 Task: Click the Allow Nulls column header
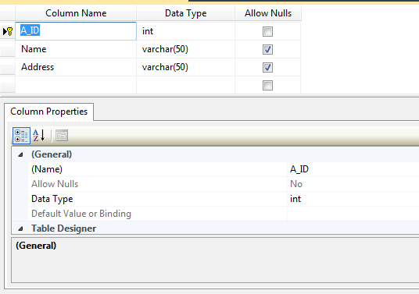click(x=268, y=13)
